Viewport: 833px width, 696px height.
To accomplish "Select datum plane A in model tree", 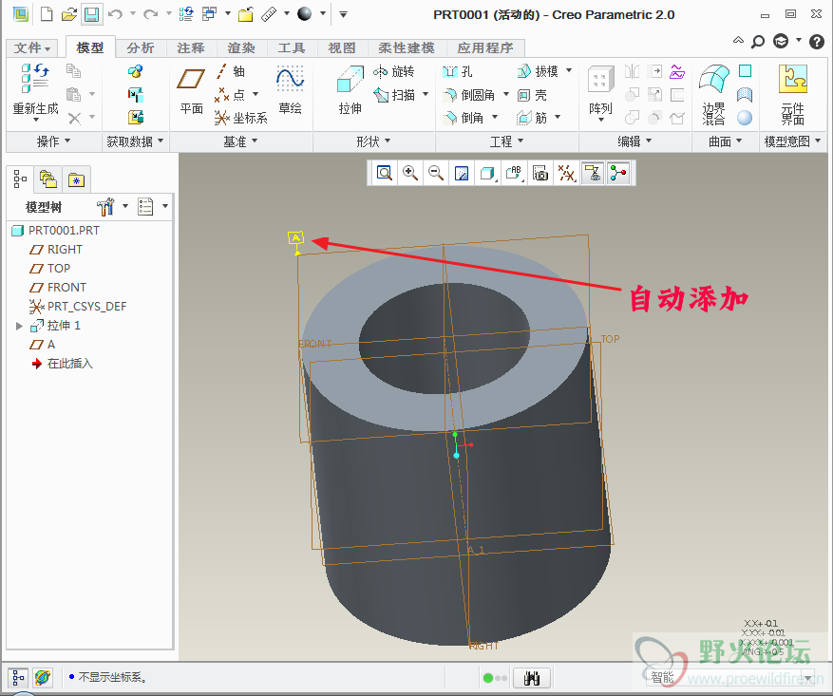I will click(x=43, y=345).
